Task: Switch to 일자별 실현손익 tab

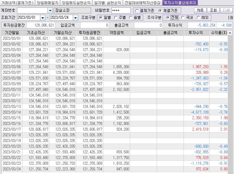Action: [x=107, y=3]
